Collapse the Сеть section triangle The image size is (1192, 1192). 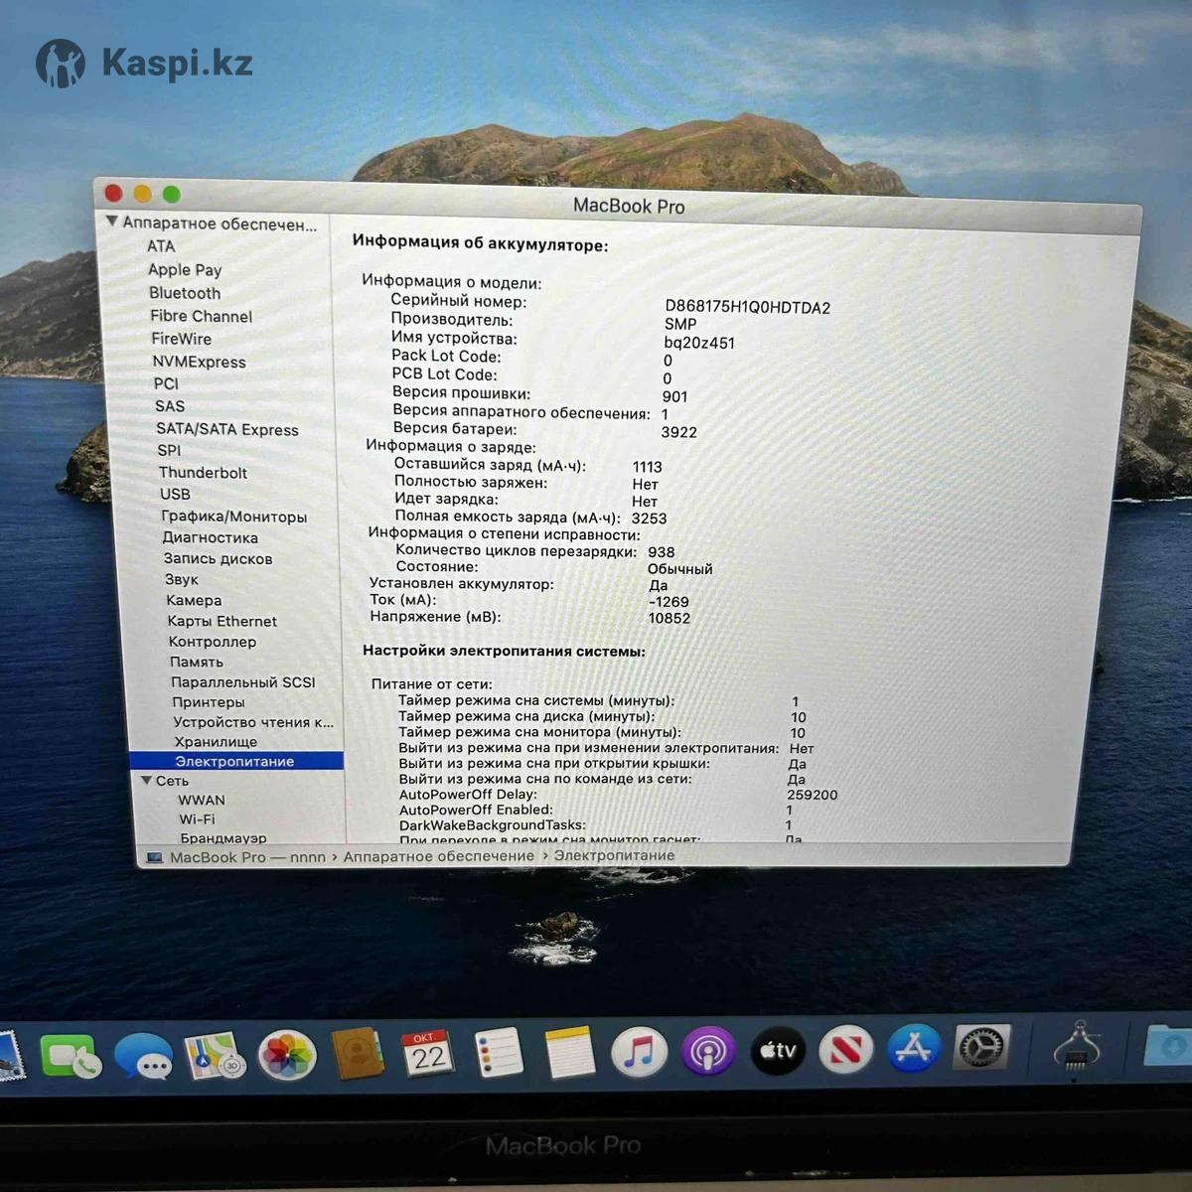point(147,781)
